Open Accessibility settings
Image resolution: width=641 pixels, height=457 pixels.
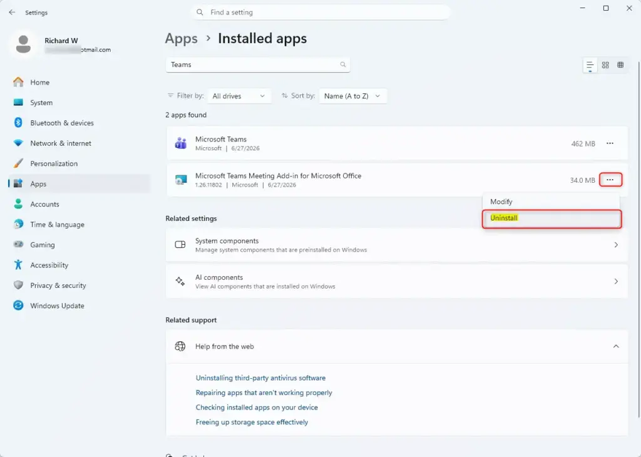[79, 265]
